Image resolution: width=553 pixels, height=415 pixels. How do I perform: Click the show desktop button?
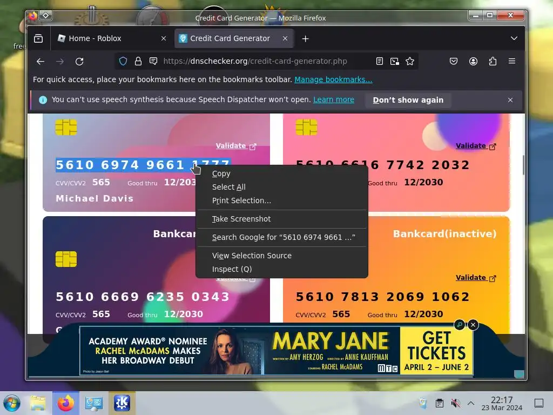[539, 403]
